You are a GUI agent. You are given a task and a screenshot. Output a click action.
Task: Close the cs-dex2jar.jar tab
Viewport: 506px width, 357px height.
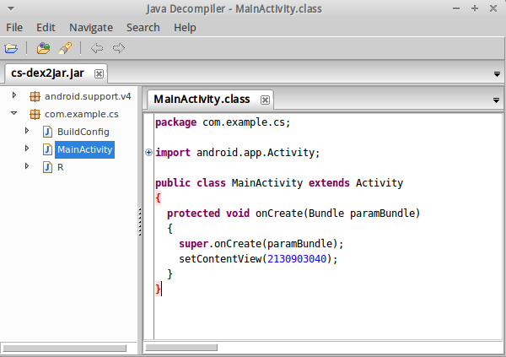click(99, 74)
